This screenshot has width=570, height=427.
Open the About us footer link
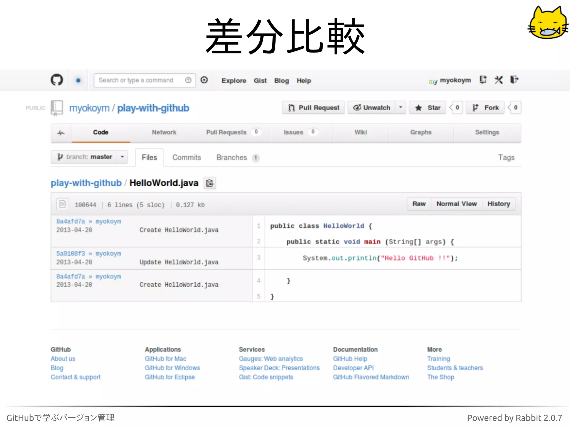pos(63,359)
